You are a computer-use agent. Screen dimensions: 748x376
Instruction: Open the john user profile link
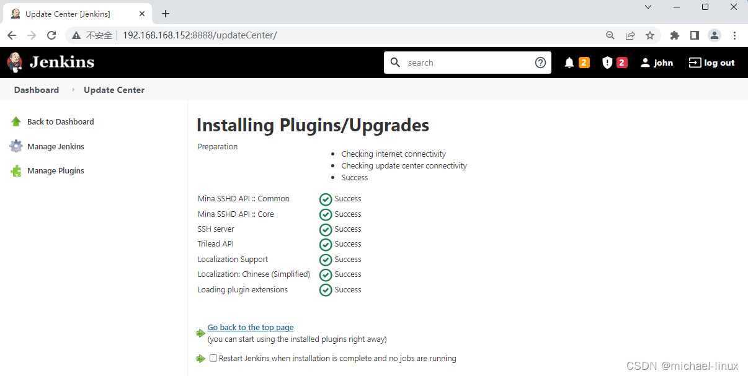point(664,63)
